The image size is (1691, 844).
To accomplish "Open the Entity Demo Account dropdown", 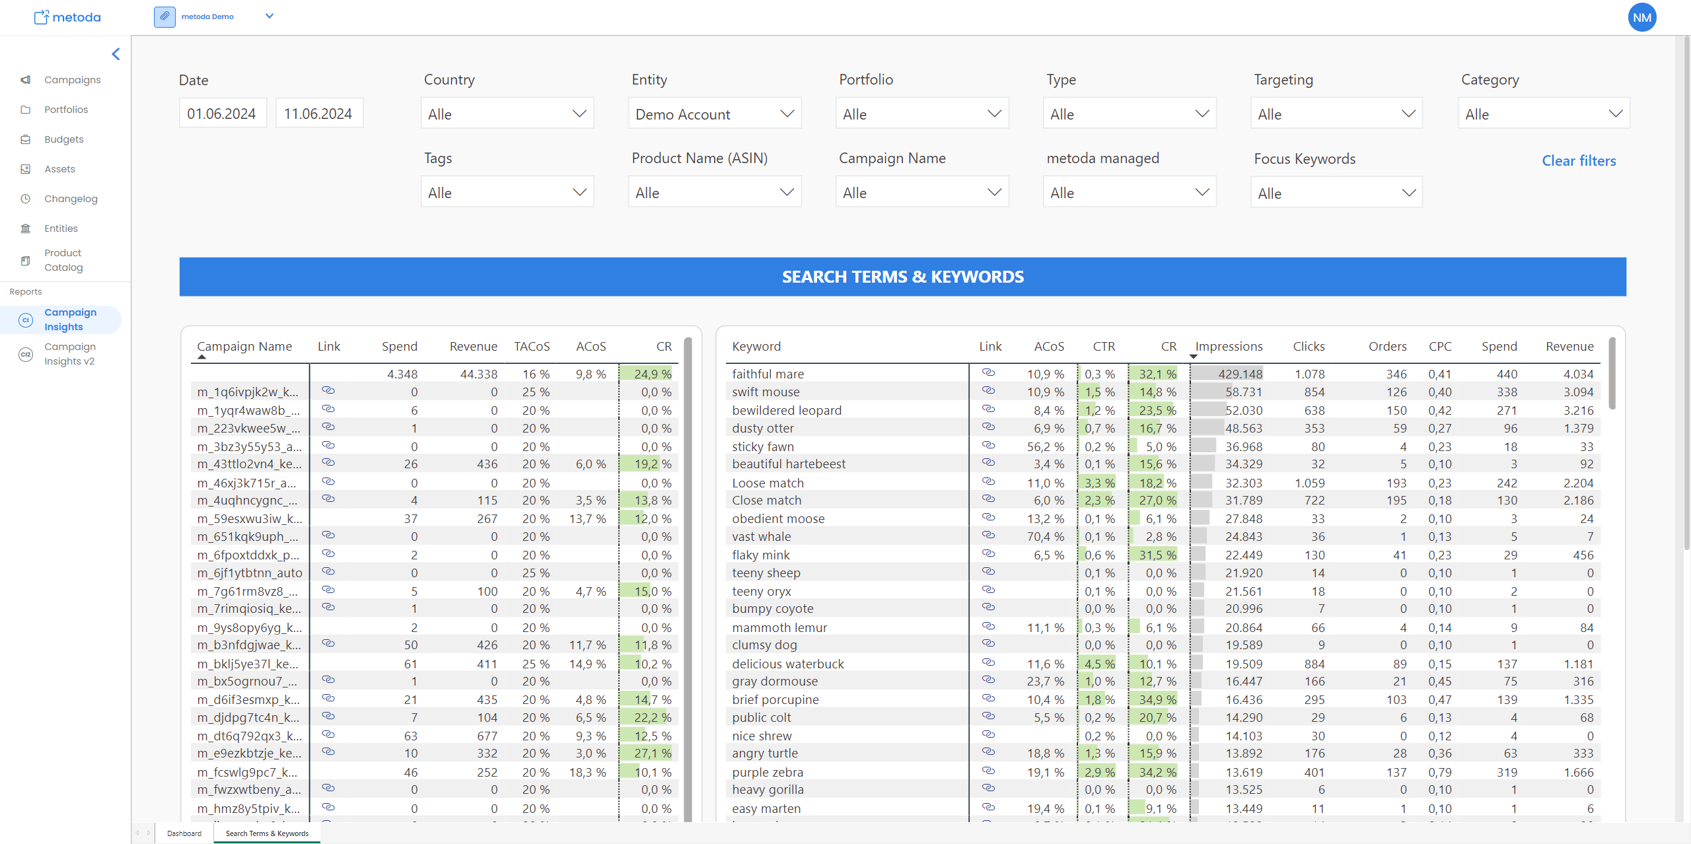I will tap(714, 114).
